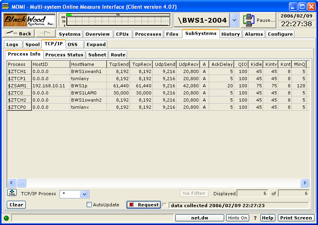This screenshot has height=225, width=318.
Task: Expand the TCP/IP Process dropdown
Action: 84,194
